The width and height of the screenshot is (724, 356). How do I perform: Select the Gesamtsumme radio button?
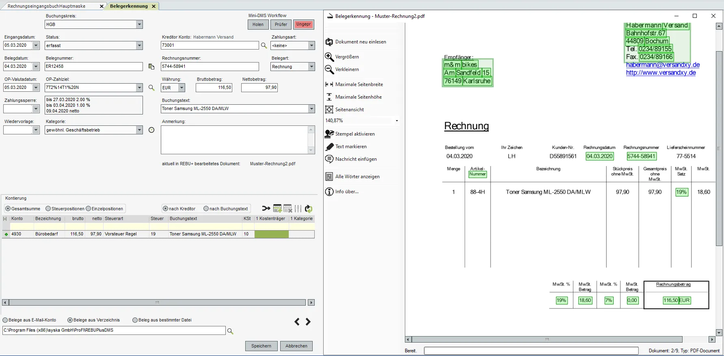coord(8,209)
